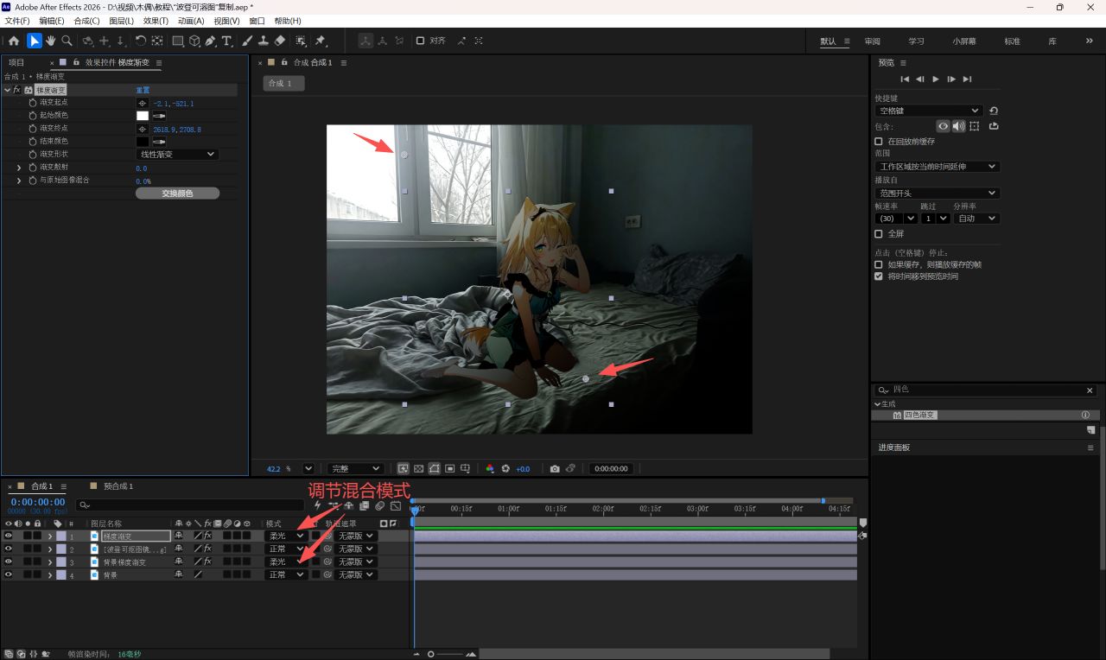Select the Pen tool
Viewport: 1106px width, 660px height.
(211, 41)
